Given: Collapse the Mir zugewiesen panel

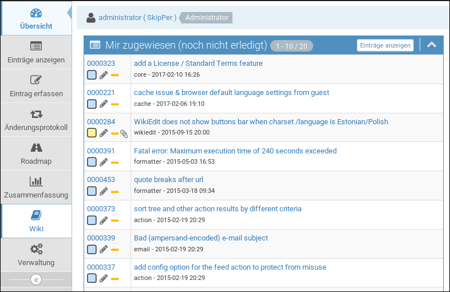Looking at the screenshot, I should [x=432, y=45].
